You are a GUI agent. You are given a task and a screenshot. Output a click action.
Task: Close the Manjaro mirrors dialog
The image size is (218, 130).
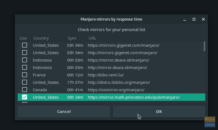[203, 19]
